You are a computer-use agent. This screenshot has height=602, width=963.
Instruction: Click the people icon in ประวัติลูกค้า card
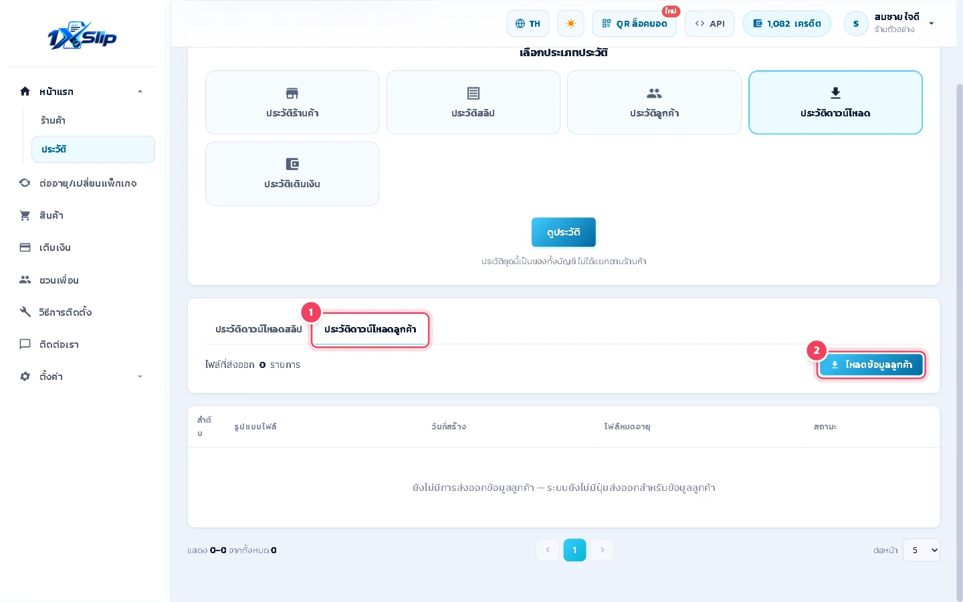coord(654,93)
